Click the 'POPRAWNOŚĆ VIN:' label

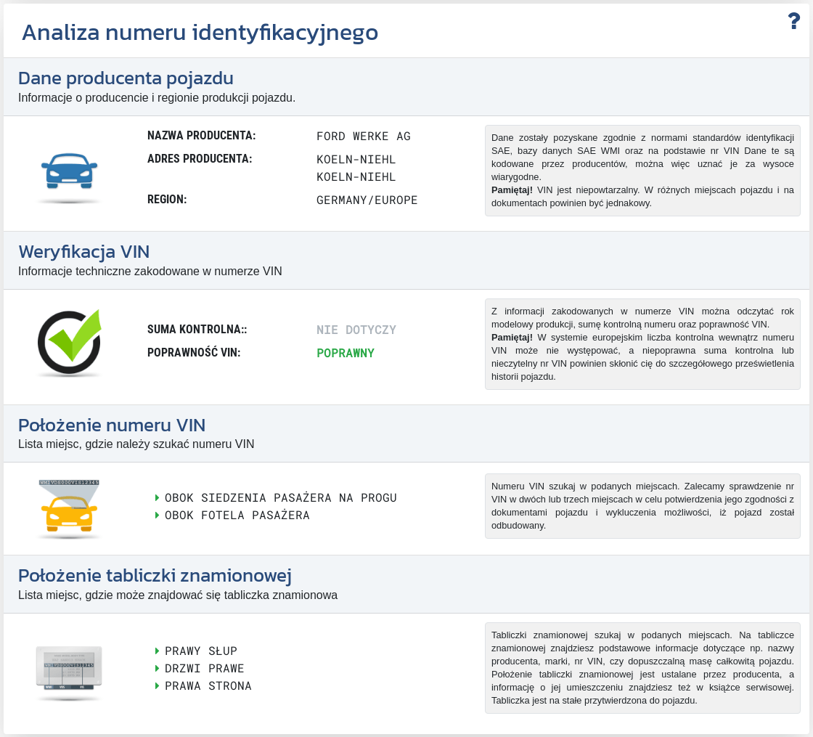coord(194,353)
